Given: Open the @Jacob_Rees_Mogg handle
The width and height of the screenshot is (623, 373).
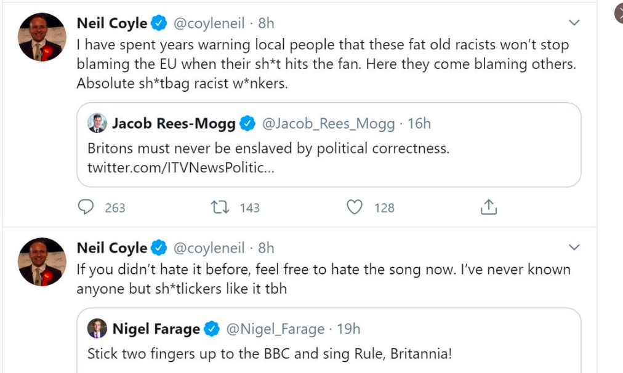Looking at the screenshot, I should [329, 124].
